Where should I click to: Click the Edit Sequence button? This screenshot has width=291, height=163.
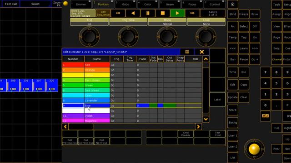103,13
